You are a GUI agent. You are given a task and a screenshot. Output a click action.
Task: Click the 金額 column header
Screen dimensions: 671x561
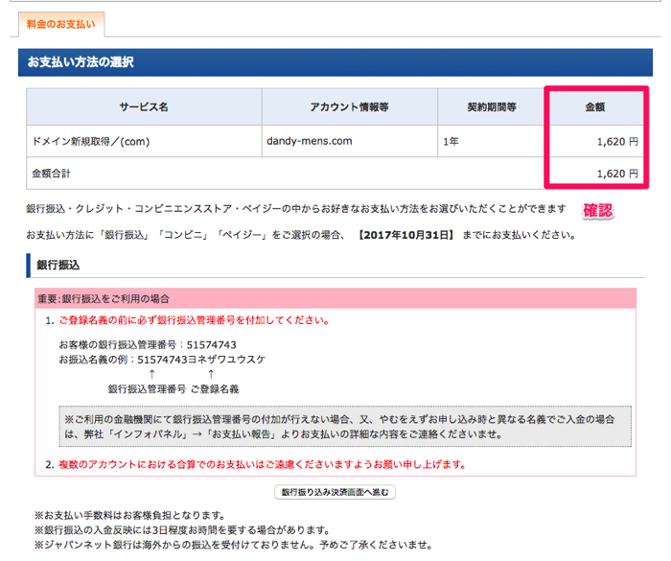pos(595,107)
